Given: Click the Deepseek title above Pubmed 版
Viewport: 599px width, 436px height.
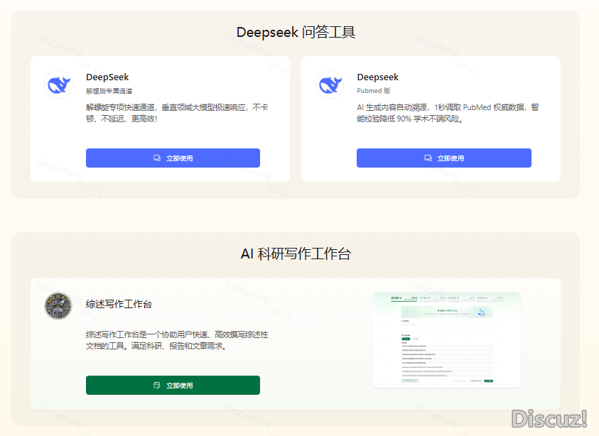Looking at the screenshot, I should click(377, 77).
